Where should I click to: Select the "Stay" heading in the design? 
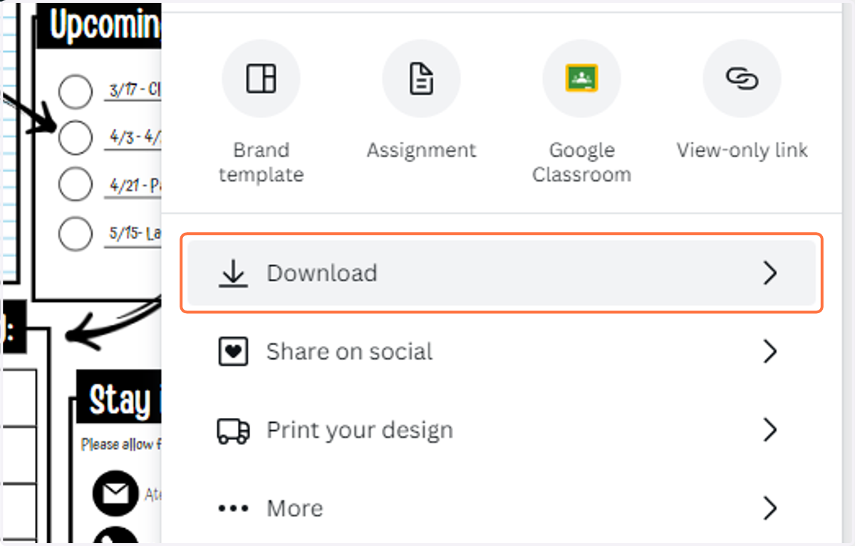tap(120, 401)
